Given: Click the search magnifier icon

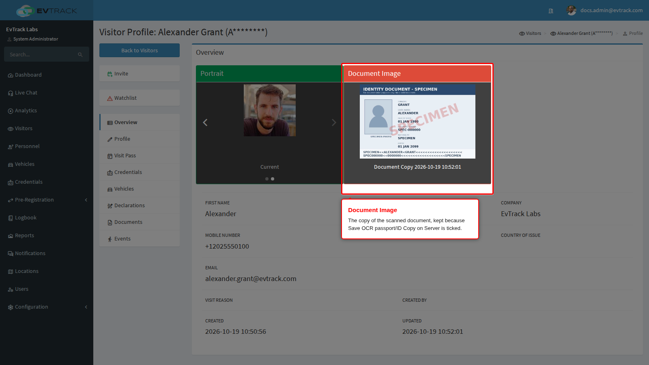Looking at the screenshot, I should [80, 55].
